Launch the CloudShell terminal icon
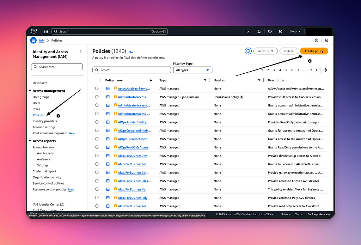 pos(249,31)
